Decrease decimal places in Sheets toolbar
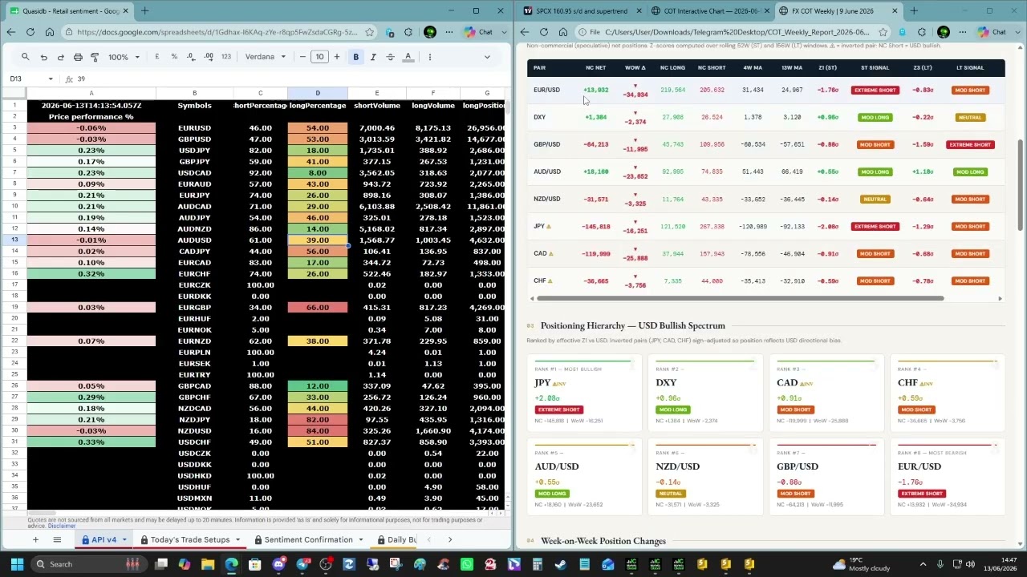The image size is (1027, 577). pos(190,57)
